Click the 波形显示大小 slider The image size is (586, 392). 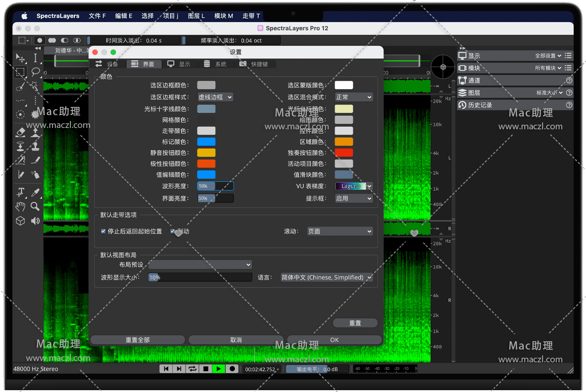[200, 277]
